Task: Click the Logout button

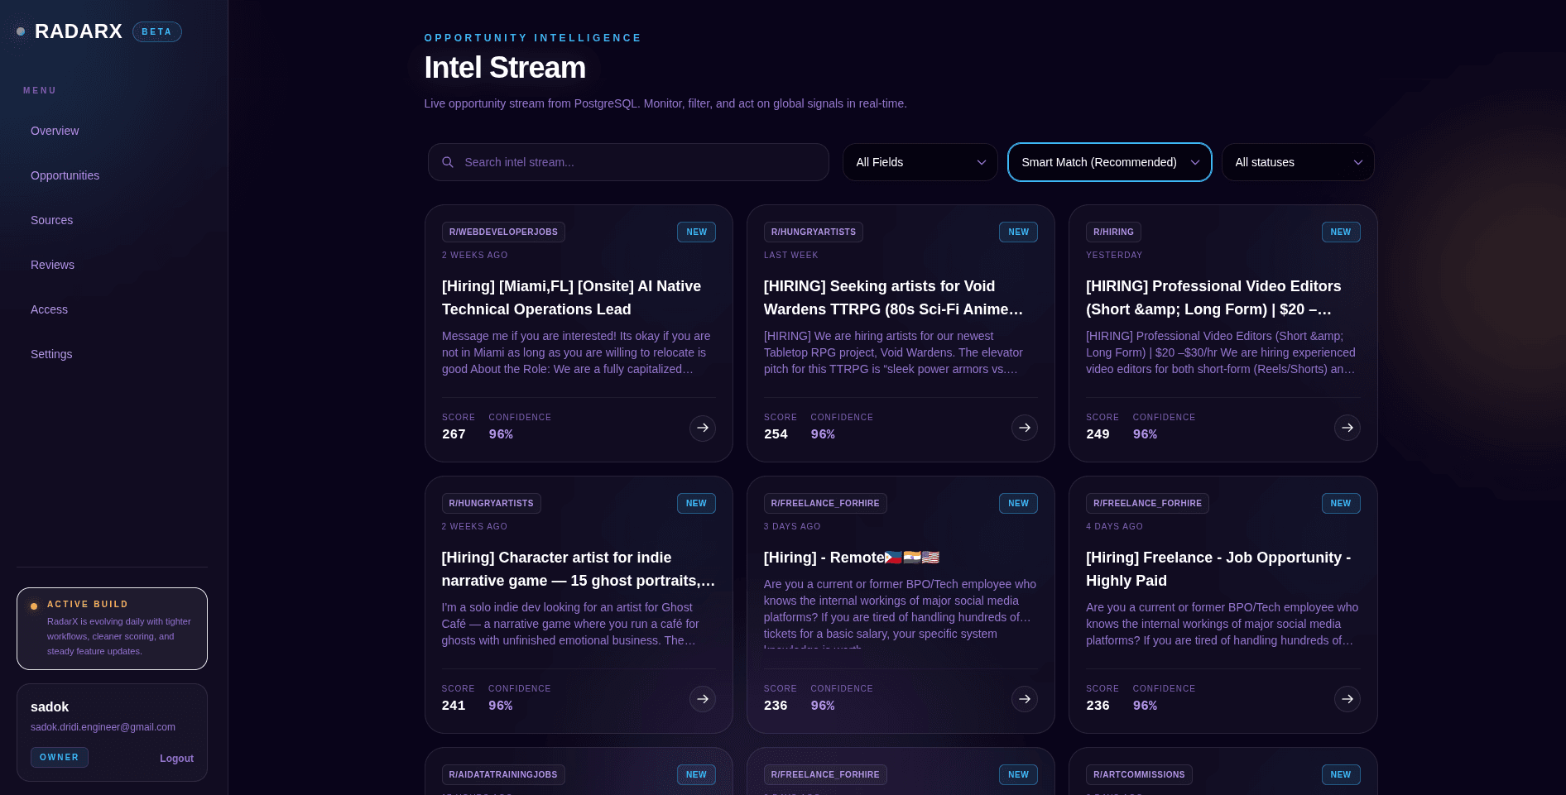Action: (x=176, y=758)
